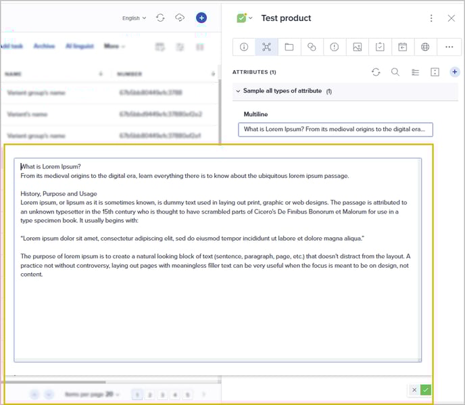Click the blue plus add button
Viewport: 465px width, 405px height.
(x=201, y=18)
